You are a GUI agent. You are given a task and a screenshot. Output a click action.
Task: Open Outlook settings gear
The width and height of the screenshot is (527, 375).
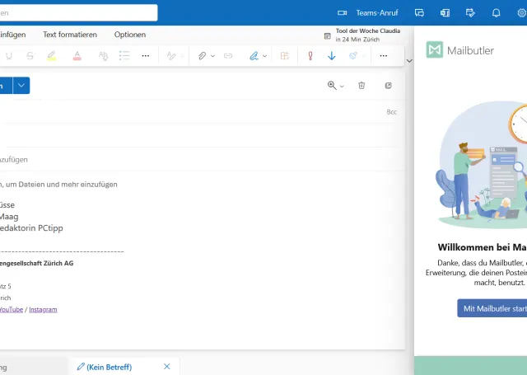click(x=520, y=13)
